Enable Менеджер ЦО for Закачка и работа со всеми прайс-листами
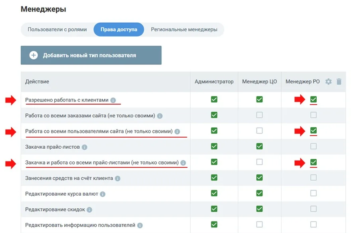 (x=259, y=162)
